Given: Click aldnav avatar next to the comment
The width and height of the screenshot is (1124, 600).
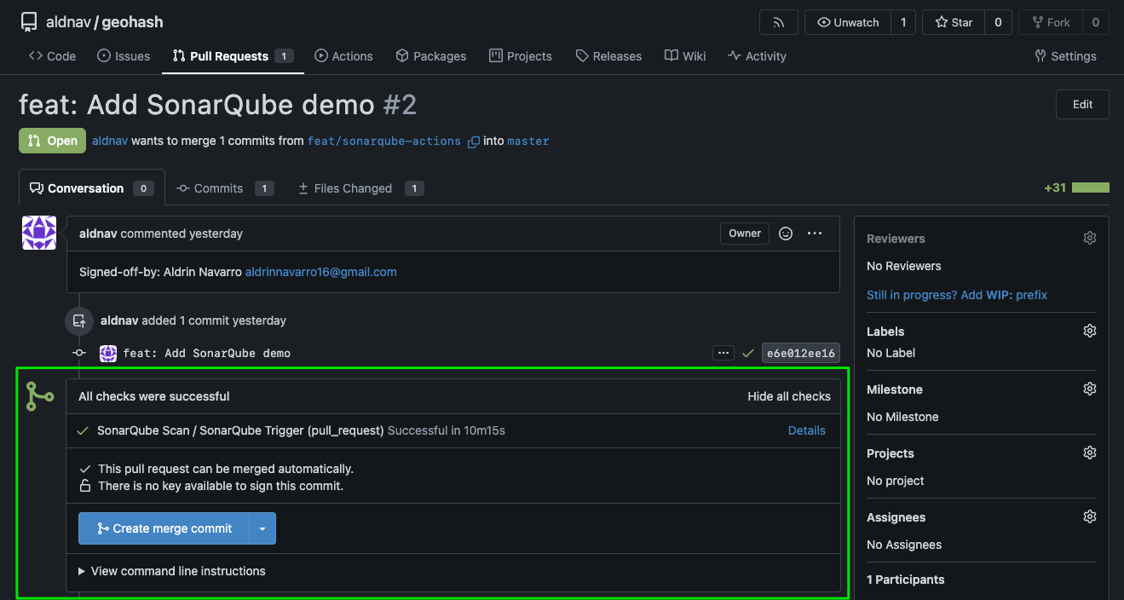Looking at the screenshot, I should pyautogui.click(x=39, y=233).
